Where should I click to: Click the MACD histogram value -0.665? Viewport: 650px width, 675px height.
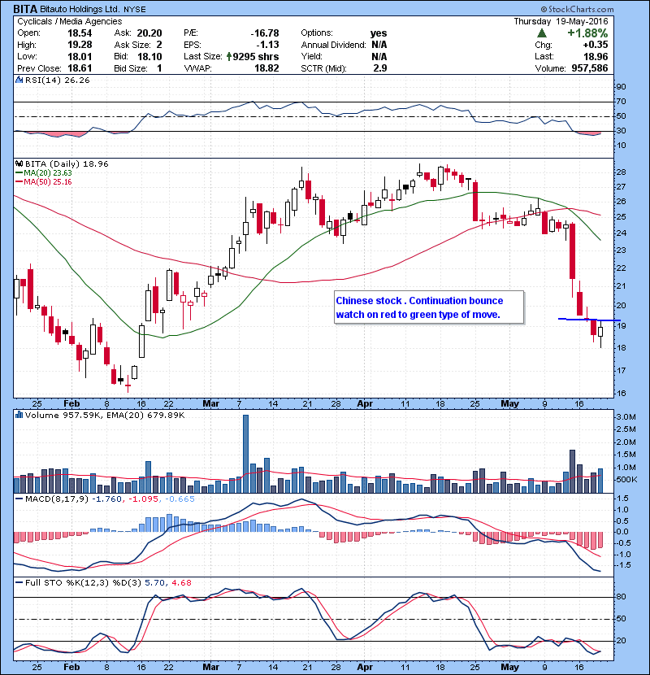point(180,499)
